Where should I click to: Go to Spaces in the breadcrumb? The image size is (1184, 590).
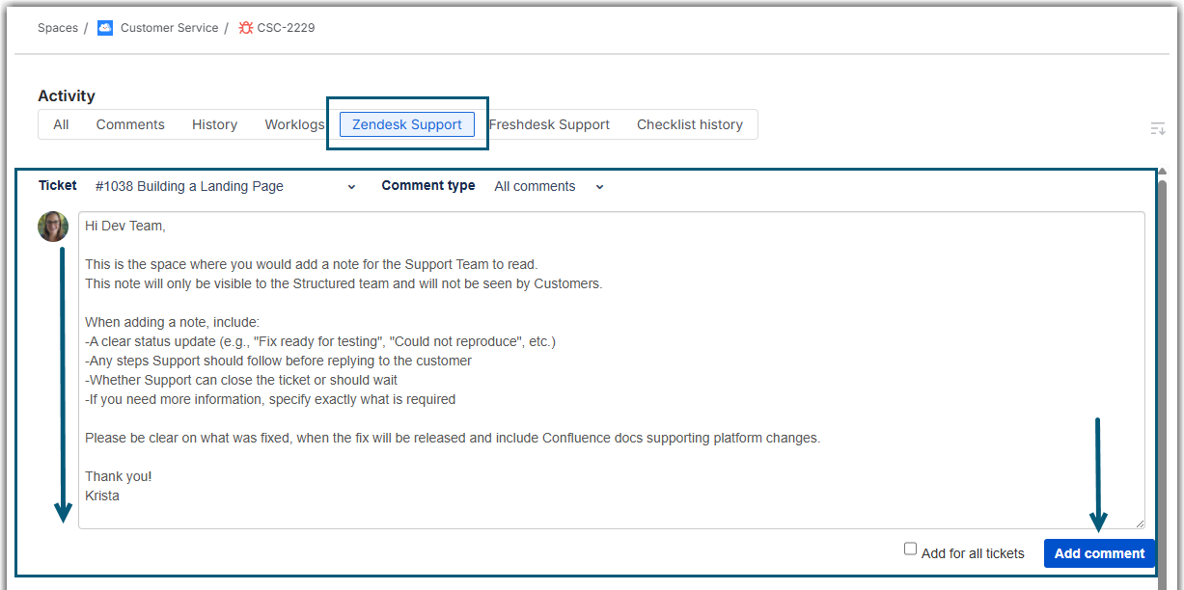pos(58,28)
